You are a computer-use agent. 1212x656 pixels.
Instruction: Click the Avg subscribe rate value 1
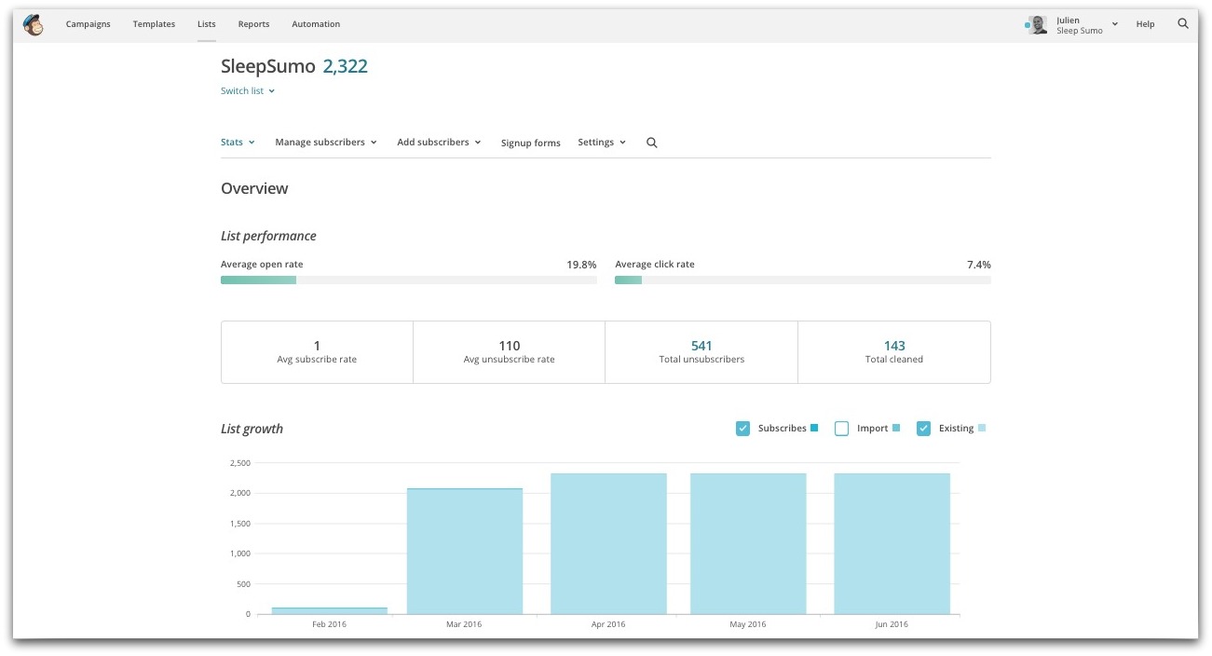(x=317, y=346)
